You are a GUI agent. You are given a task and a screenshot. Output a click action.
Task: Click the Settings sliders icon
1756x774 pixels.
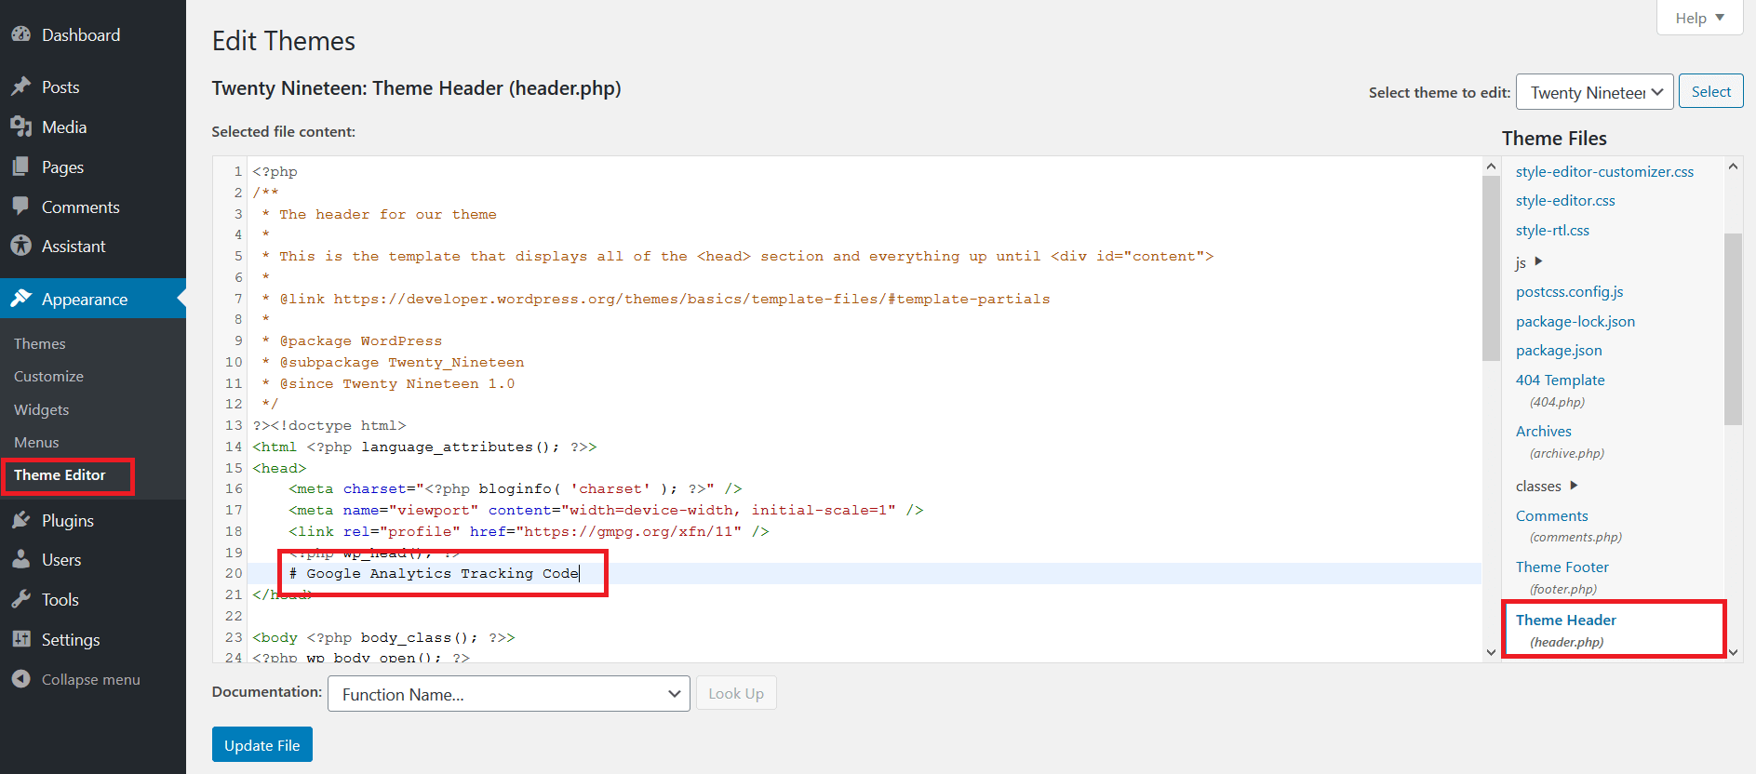[21, 639]
